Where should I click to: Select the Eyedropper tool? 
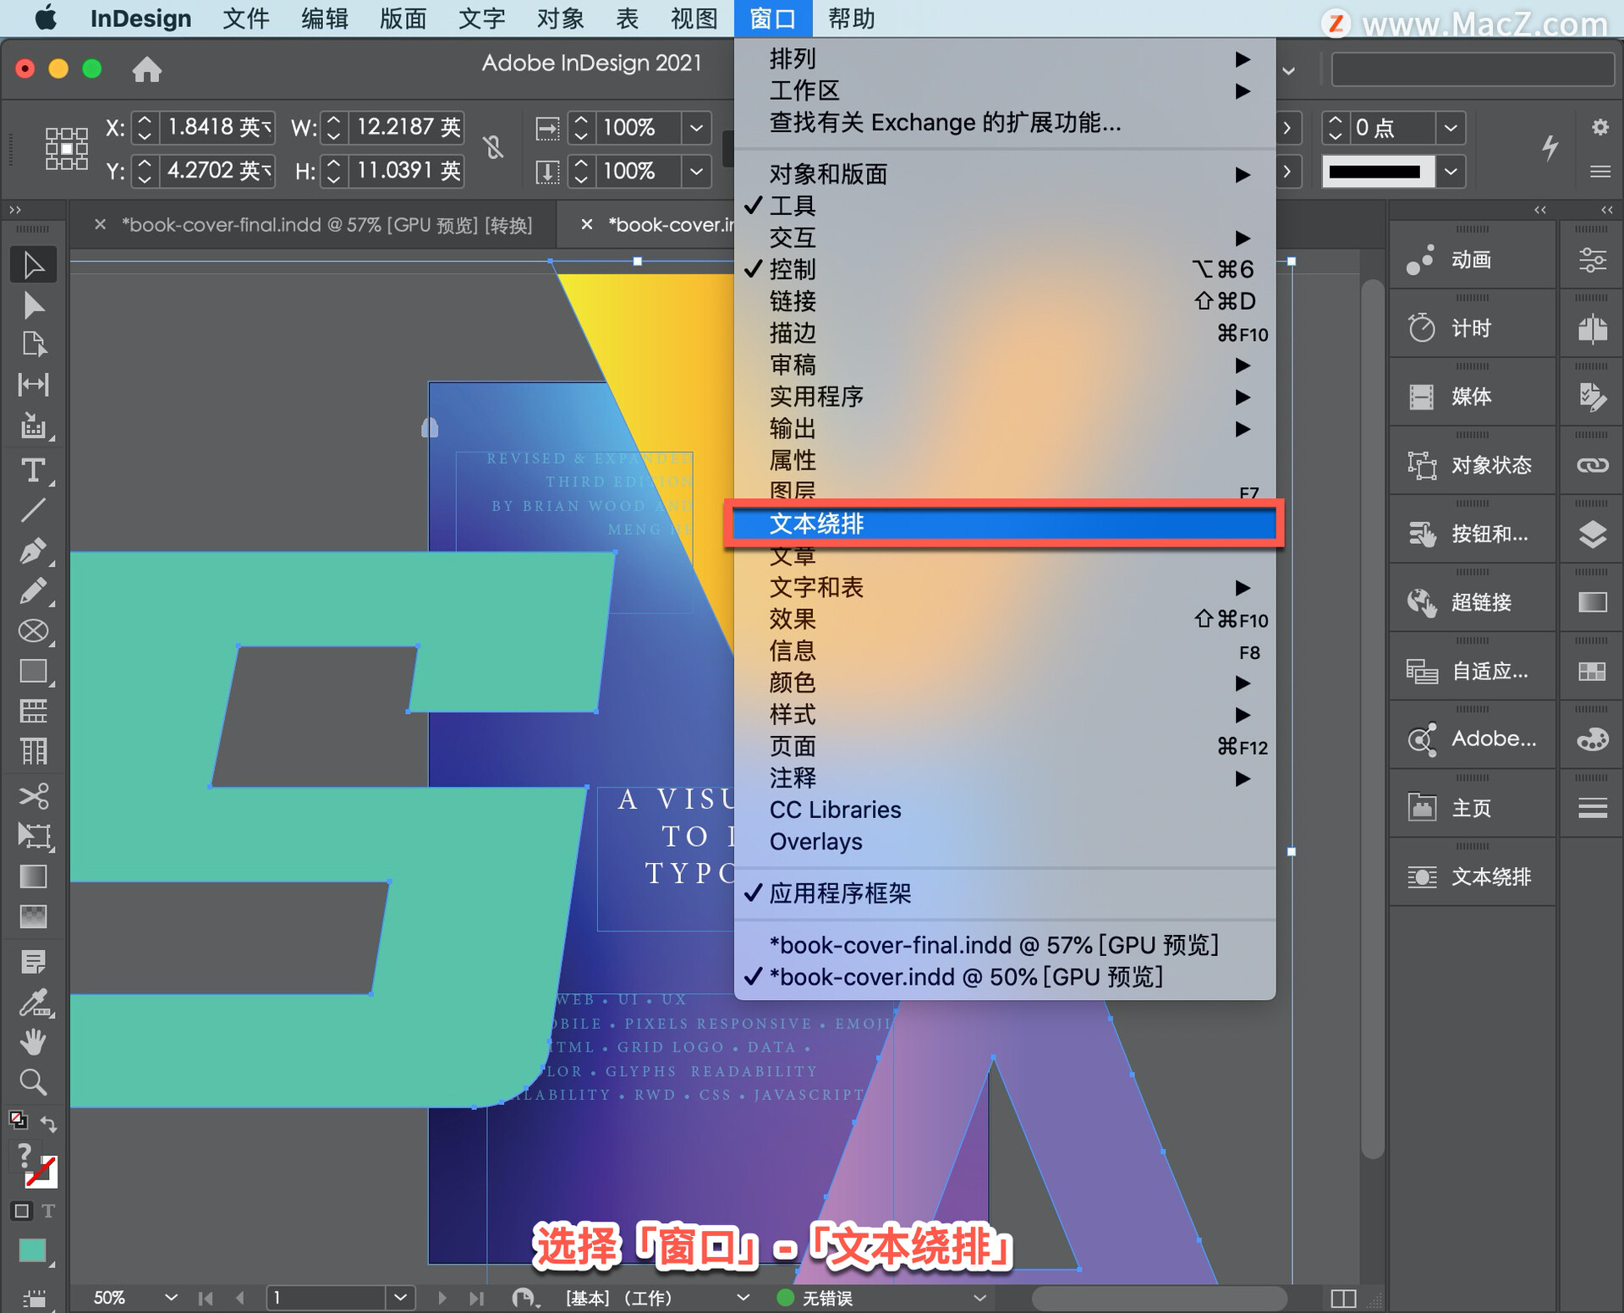click(x=33, y=1003)
